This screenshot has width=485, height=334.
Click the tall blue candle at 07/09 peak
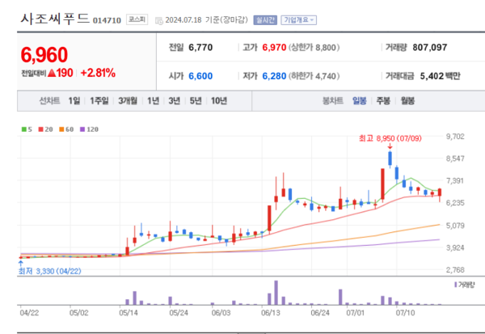(390, 159)
